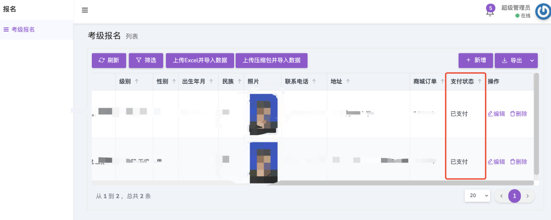Sort by 性别 column arrow
This screenshot has height=220, width=551.
coord(173,81)
